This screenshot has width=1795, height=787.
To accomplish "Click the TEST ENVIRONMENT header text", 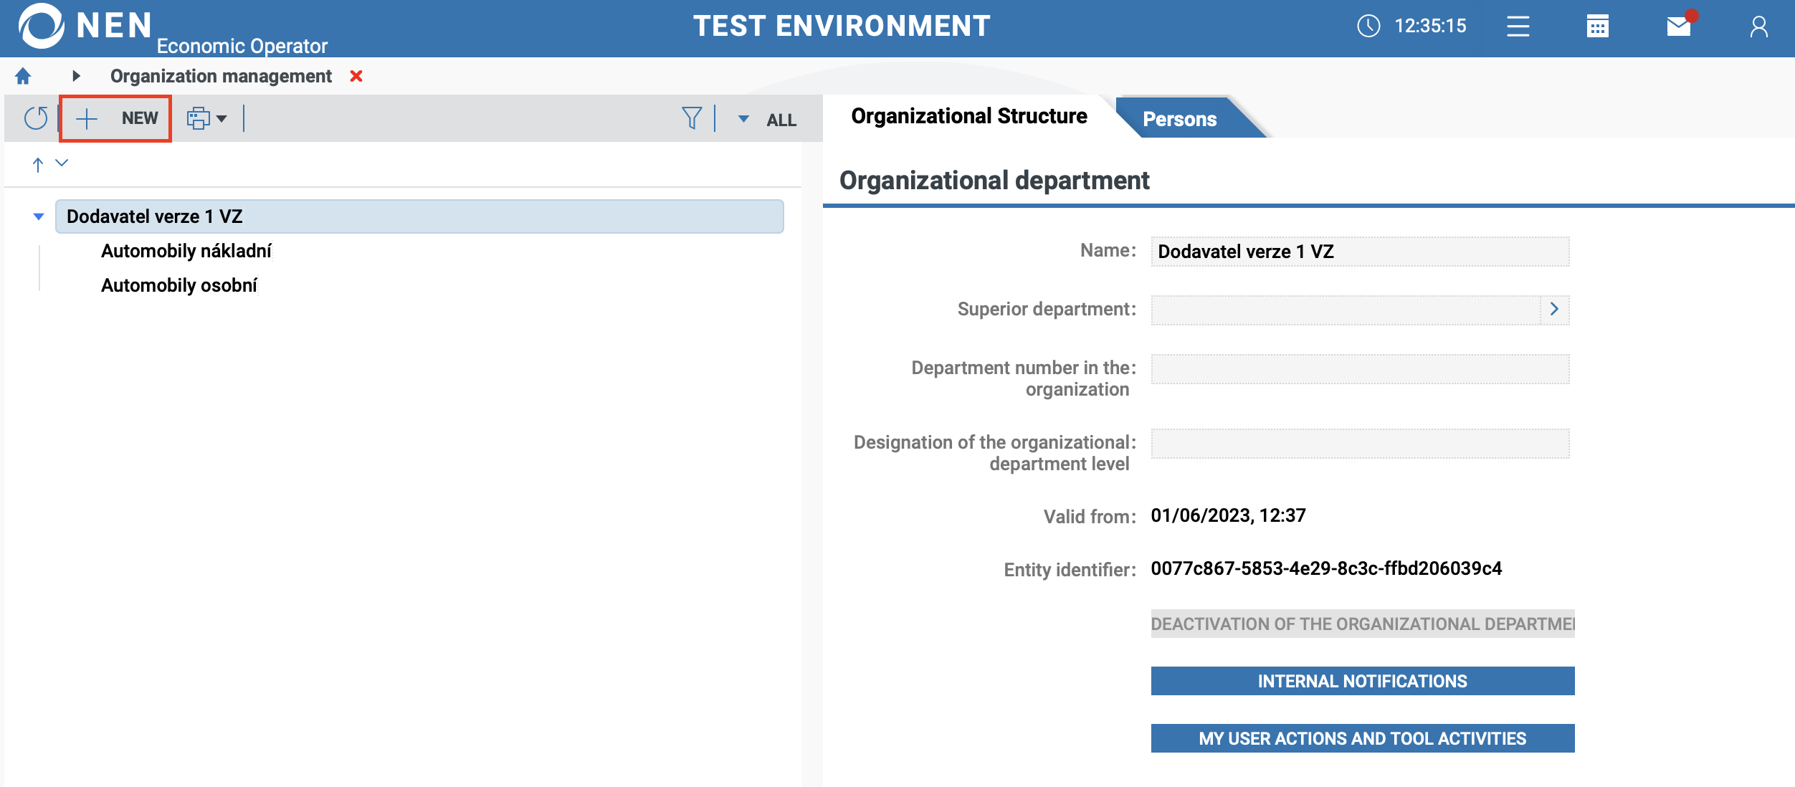I will [x=842, y=27].
